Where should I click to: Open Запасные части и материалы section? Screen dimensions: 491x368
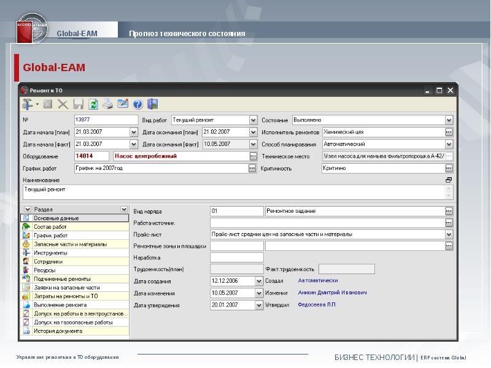coord(70,244)
